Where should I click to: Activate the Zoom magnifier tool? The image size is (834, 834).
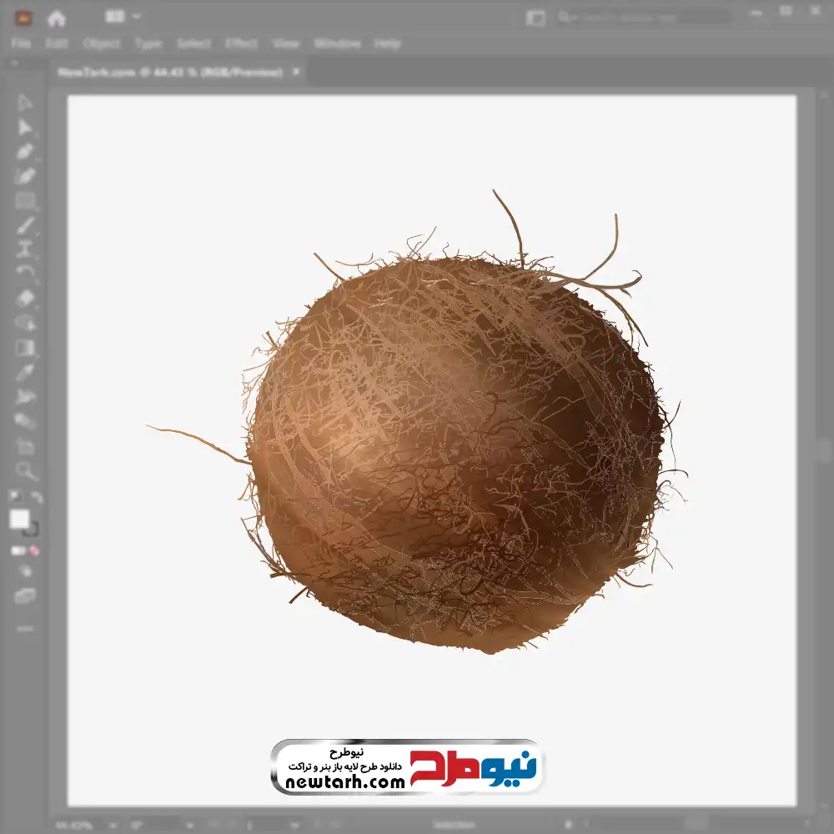25,470
